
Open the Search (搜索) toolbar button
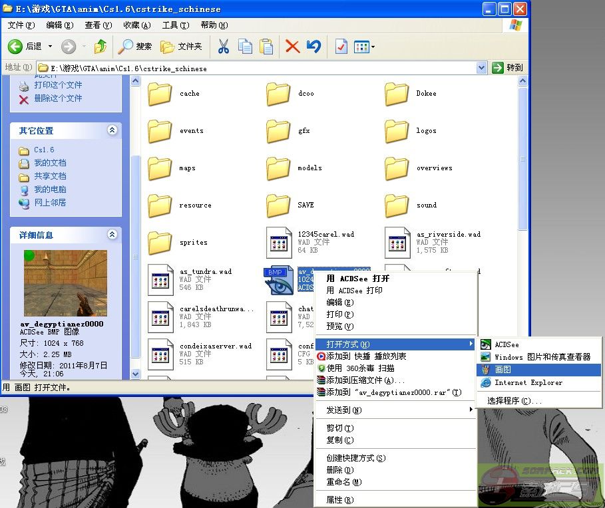[135, 47]
